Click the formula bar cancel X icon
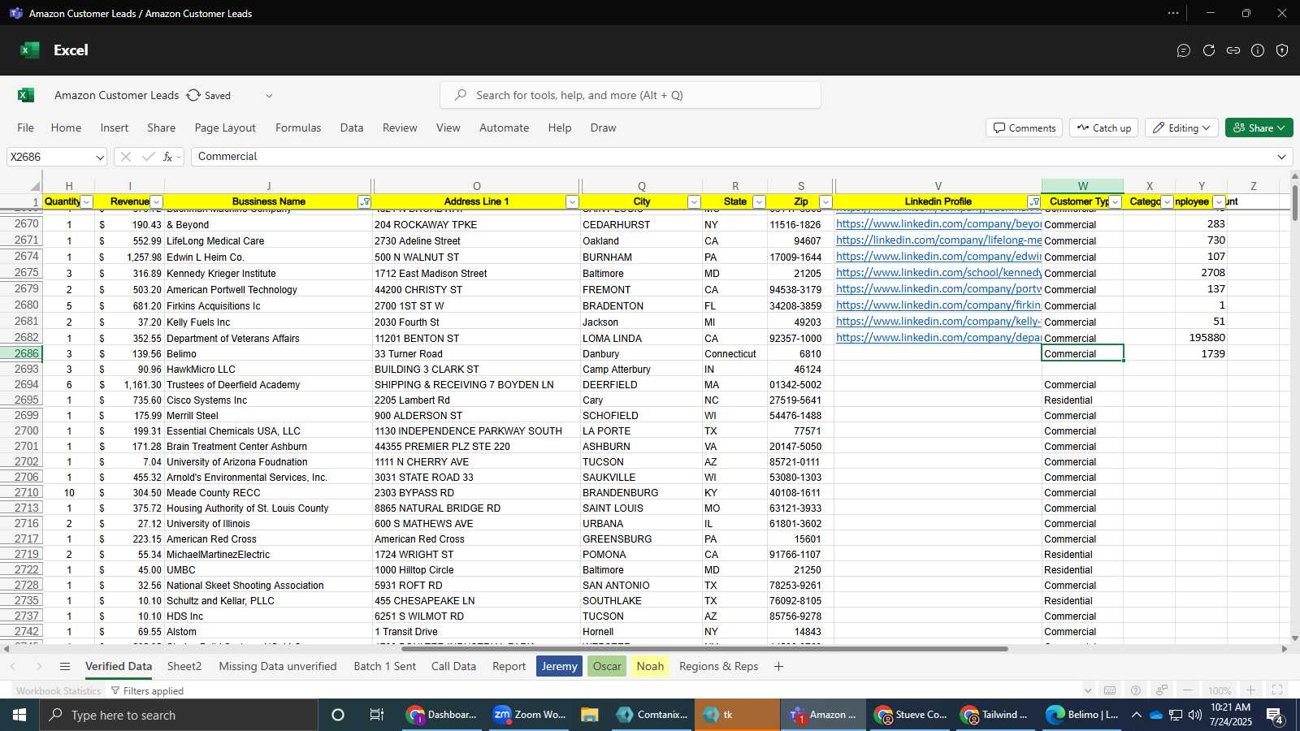The width and height of the screenshot is (1300, 731). [x=126, y=157]
